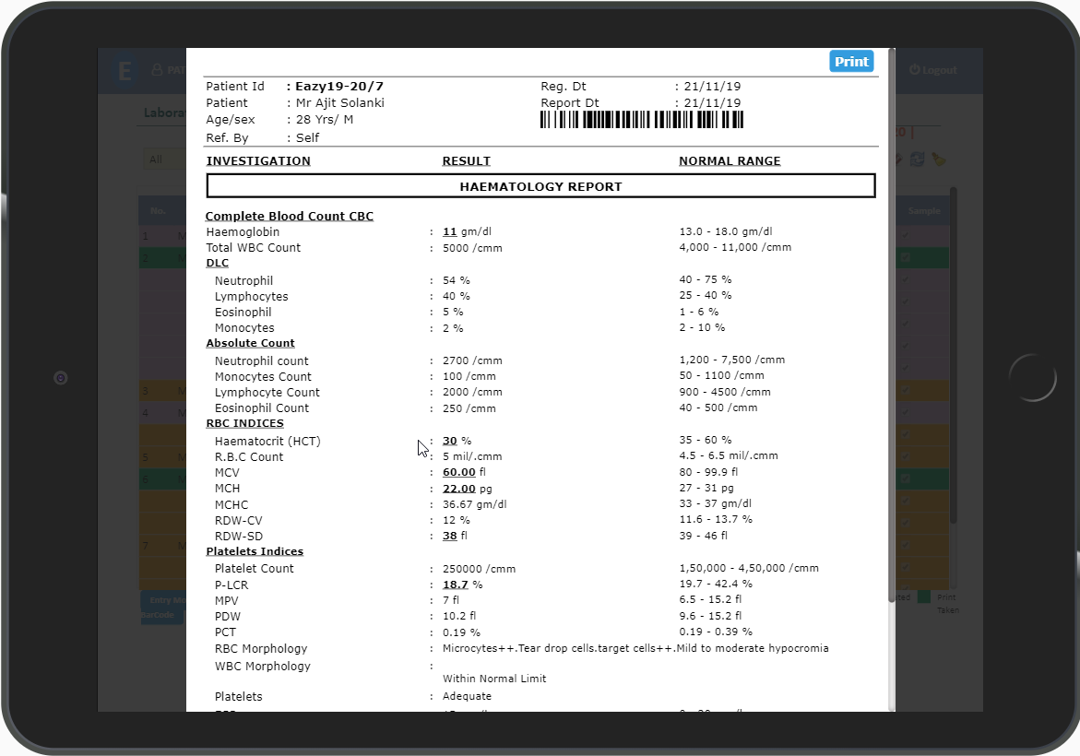
Task: Click the Sample column header
Action: tap(923, 211)
